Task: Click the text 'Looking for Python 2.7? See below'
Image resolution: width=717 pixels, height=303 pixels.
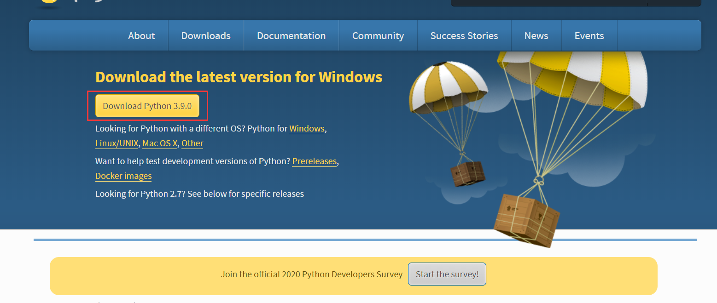Action: pyautogui.click(x=161, y=194)
